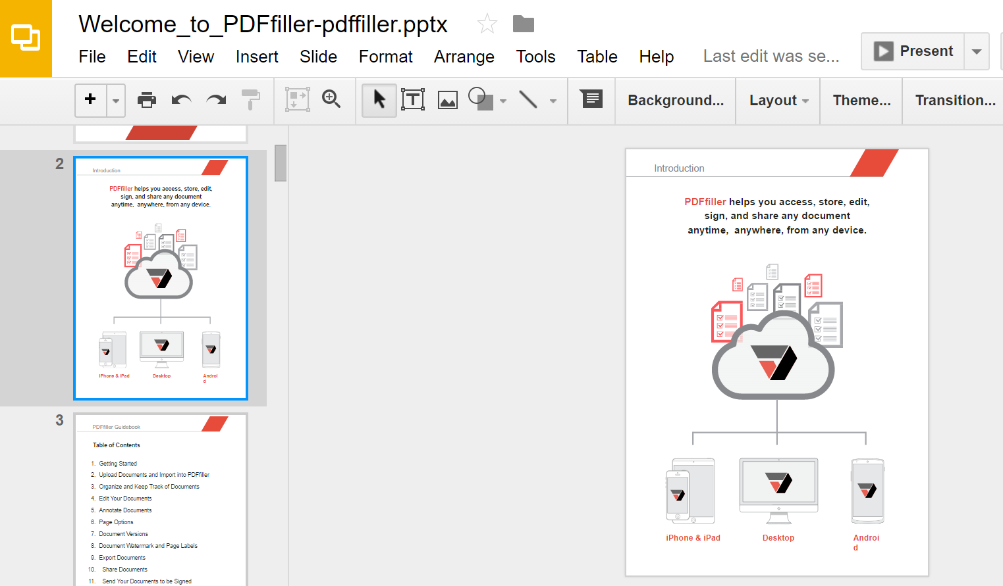Click the 'Introduction' header text on slide

(x=679, y=168)
